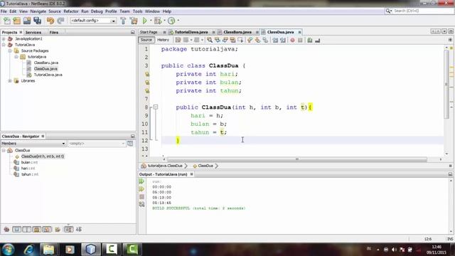Viewport: 455px width, 256px height.
Task: Toggle Sort by Name button in Navigator
Action: click(68, 229)
